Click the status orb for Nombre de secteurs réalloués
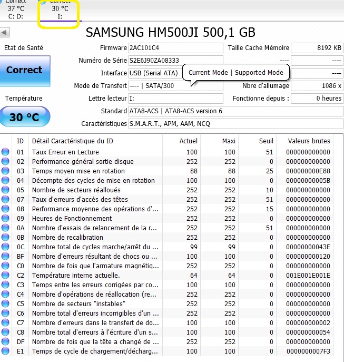Image resolution: width=344 pixels, height=362 pixels. tap(5, 190)
